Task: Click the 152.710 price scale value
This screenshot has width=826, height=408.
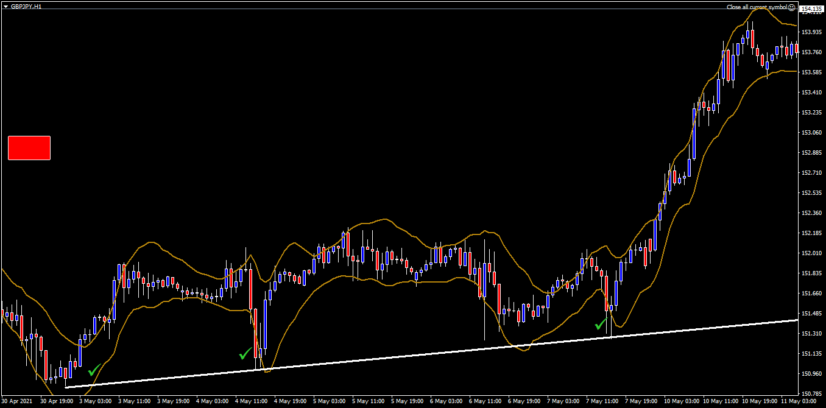Action: [812, 172]
